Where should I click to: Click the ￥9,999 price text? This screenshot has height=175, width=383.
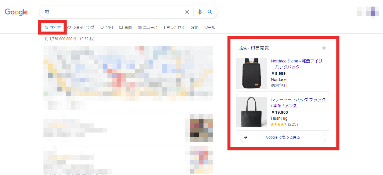click(x=278, y=74)
